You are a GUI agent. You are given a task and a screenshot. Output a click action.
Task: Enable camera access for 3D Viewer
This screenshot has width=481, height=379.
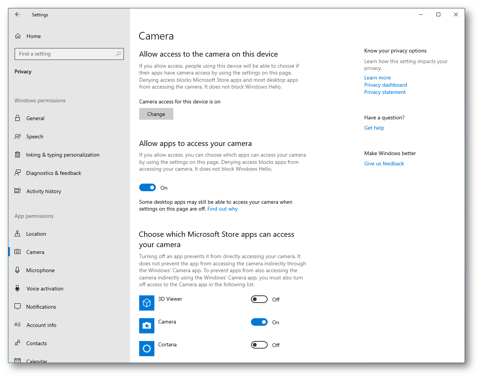click(x=259, y=299)
